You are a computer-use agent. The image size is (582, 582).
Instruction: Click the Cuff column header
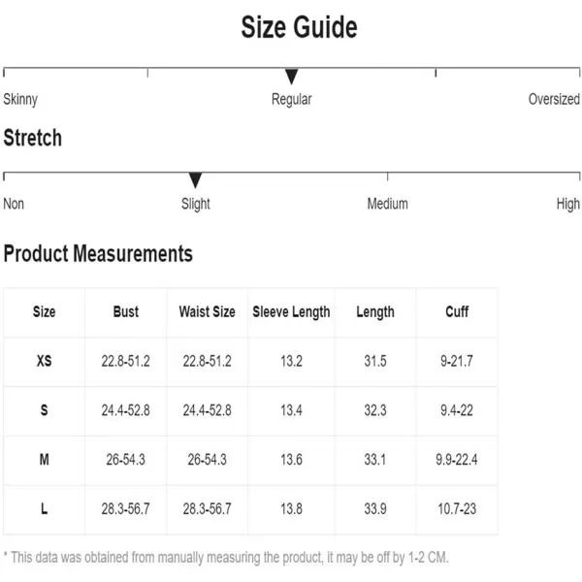457,311
